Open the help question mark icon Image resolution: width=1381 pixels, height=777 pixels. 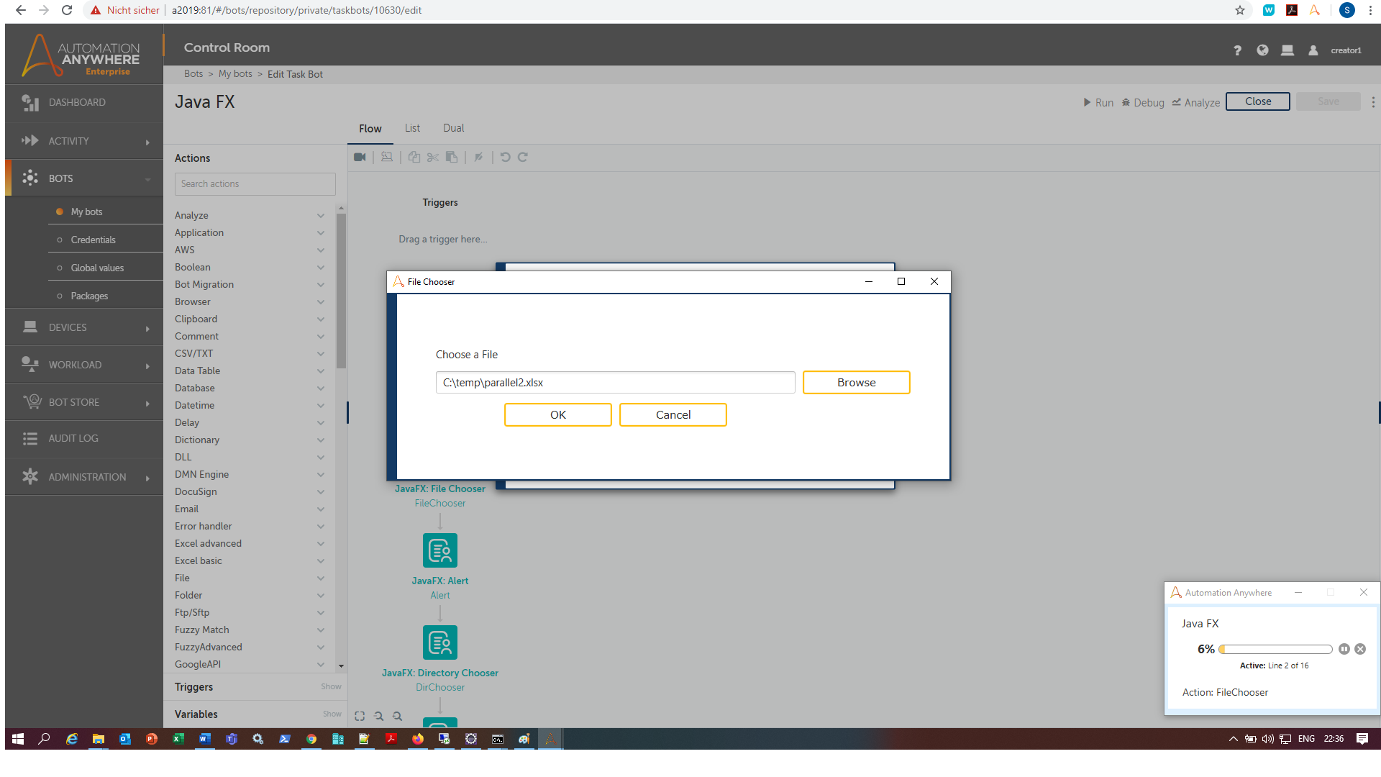1237,50
